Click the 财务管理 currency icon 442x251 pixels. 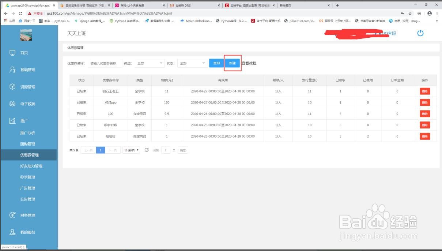(12, 215)
